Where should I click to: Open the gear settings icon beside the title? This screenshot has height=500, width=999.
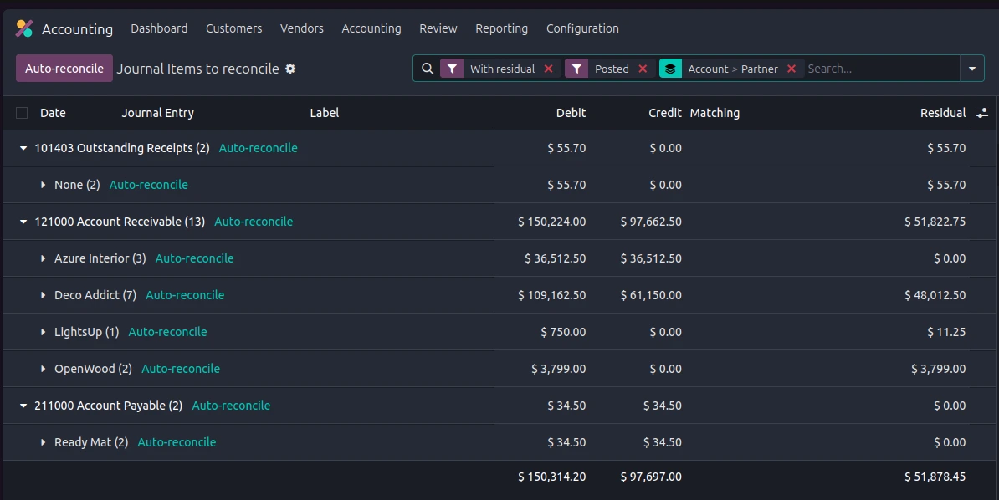[290, 69]
